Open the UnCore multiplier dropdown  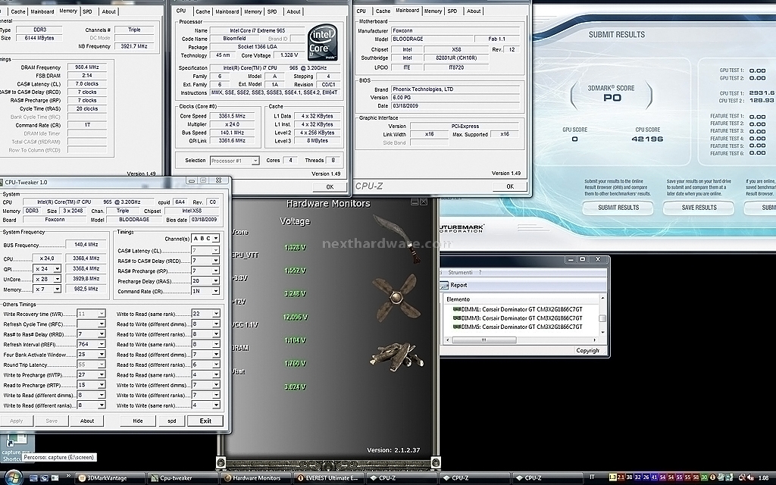pos(57,279)
